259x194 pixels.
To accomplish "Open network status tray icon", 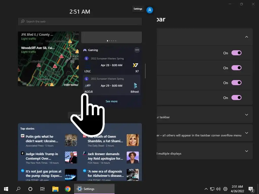I will [212, 189].
